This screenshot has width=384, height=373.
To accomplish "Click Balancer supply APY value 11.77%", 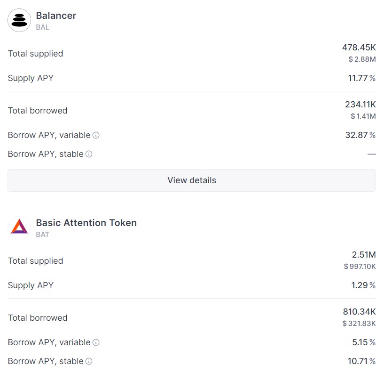I will click(361, 78).
